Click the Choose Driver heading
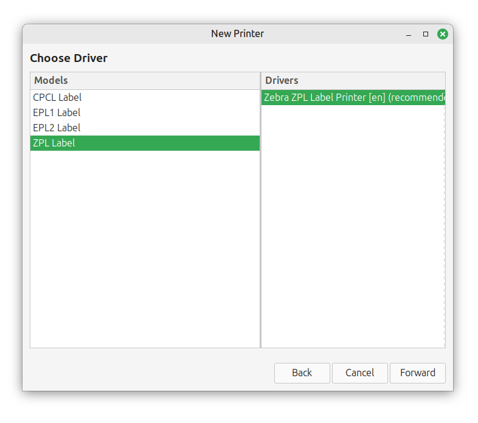The height and width of the screenshot is (423, 478). [x=69, y=58]
